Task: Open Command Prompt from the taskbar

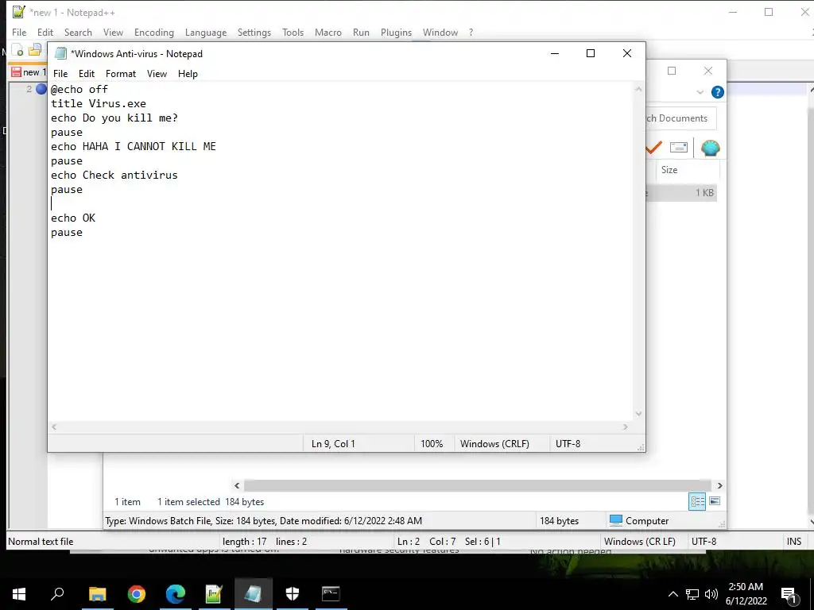Action: [331, 594]
